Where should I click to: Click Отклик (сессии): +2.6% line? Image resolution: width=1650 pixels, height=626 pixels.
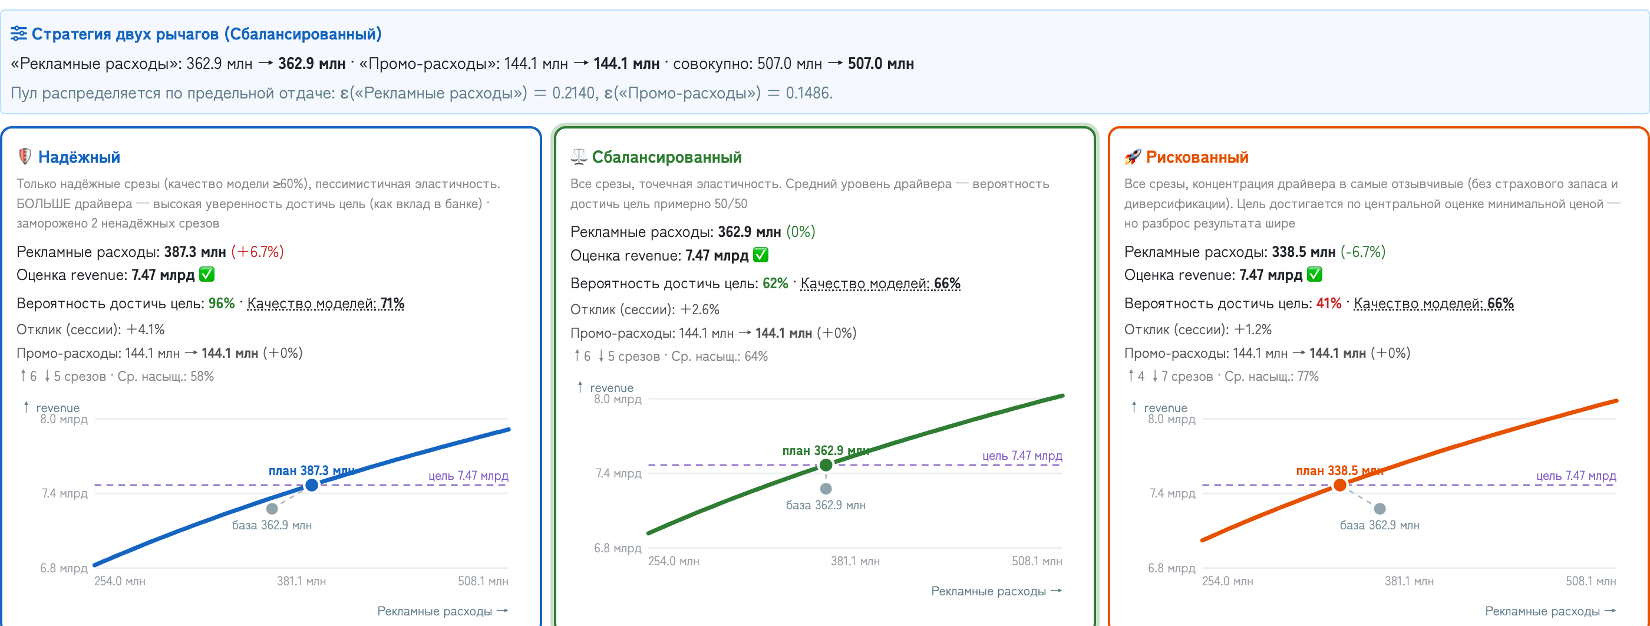pos(645,309)
